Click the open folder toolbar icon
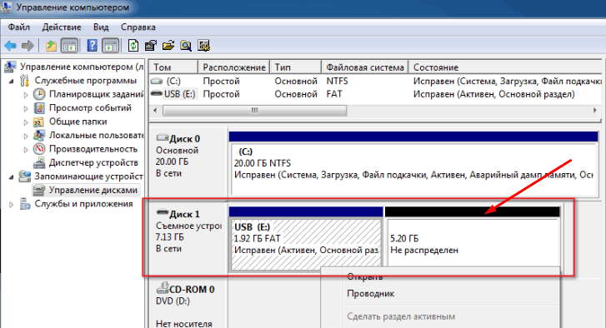The image size is (606, 328). [x=168, y=46]
